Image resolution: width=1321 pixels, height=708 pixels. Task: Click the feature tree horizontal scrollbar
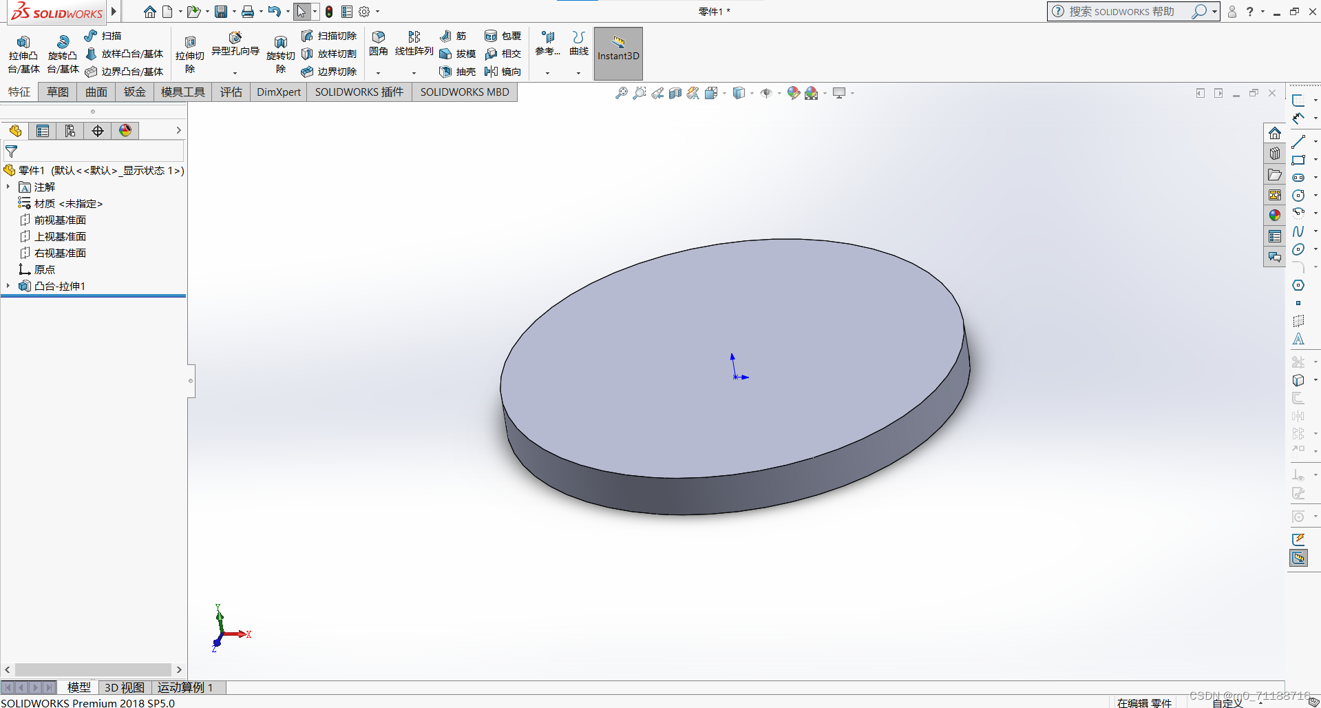94,669
